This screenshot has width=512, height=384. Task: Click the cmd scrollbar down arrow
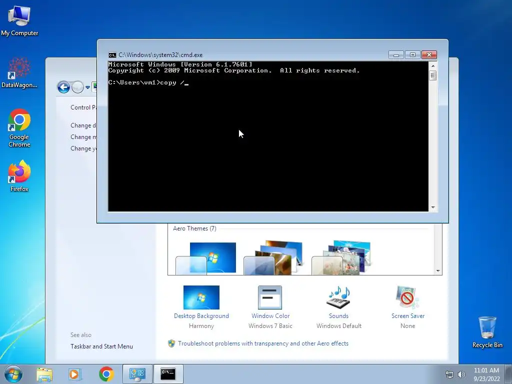(x=433, y=207)
